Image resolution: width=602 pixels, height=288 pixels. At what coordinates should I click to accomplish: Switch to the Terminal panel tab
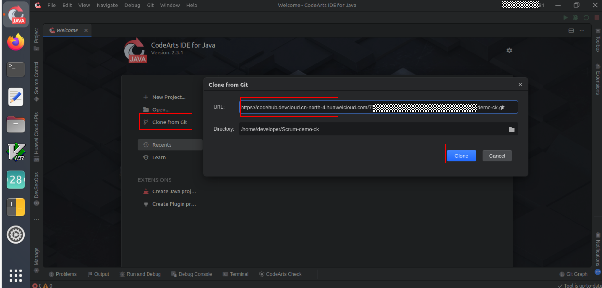tap(236, 274)
